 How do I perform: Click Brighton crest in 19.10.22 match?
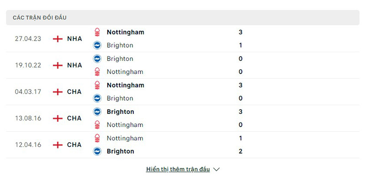[97, 59]
